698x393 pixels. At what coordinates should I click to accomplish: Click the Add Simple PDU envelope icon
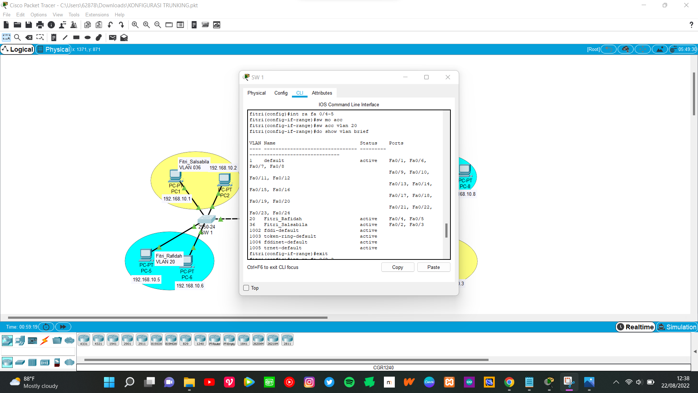coord(112,37)
